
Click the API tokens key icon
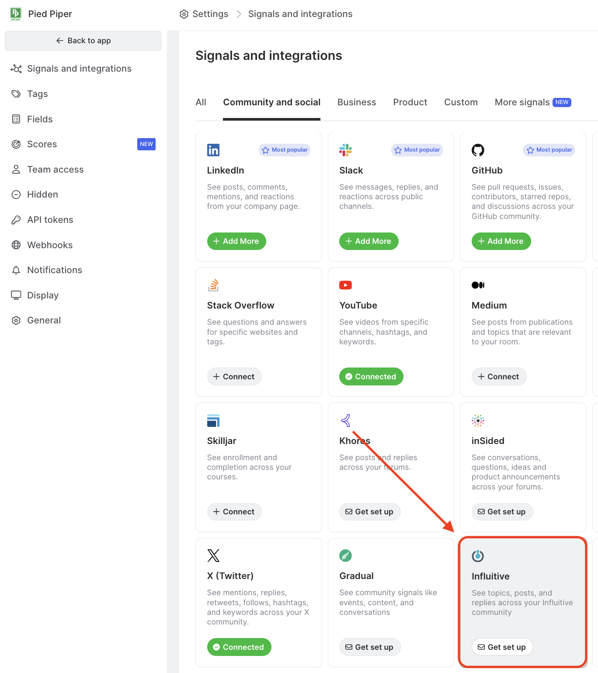tap(16, 220)
